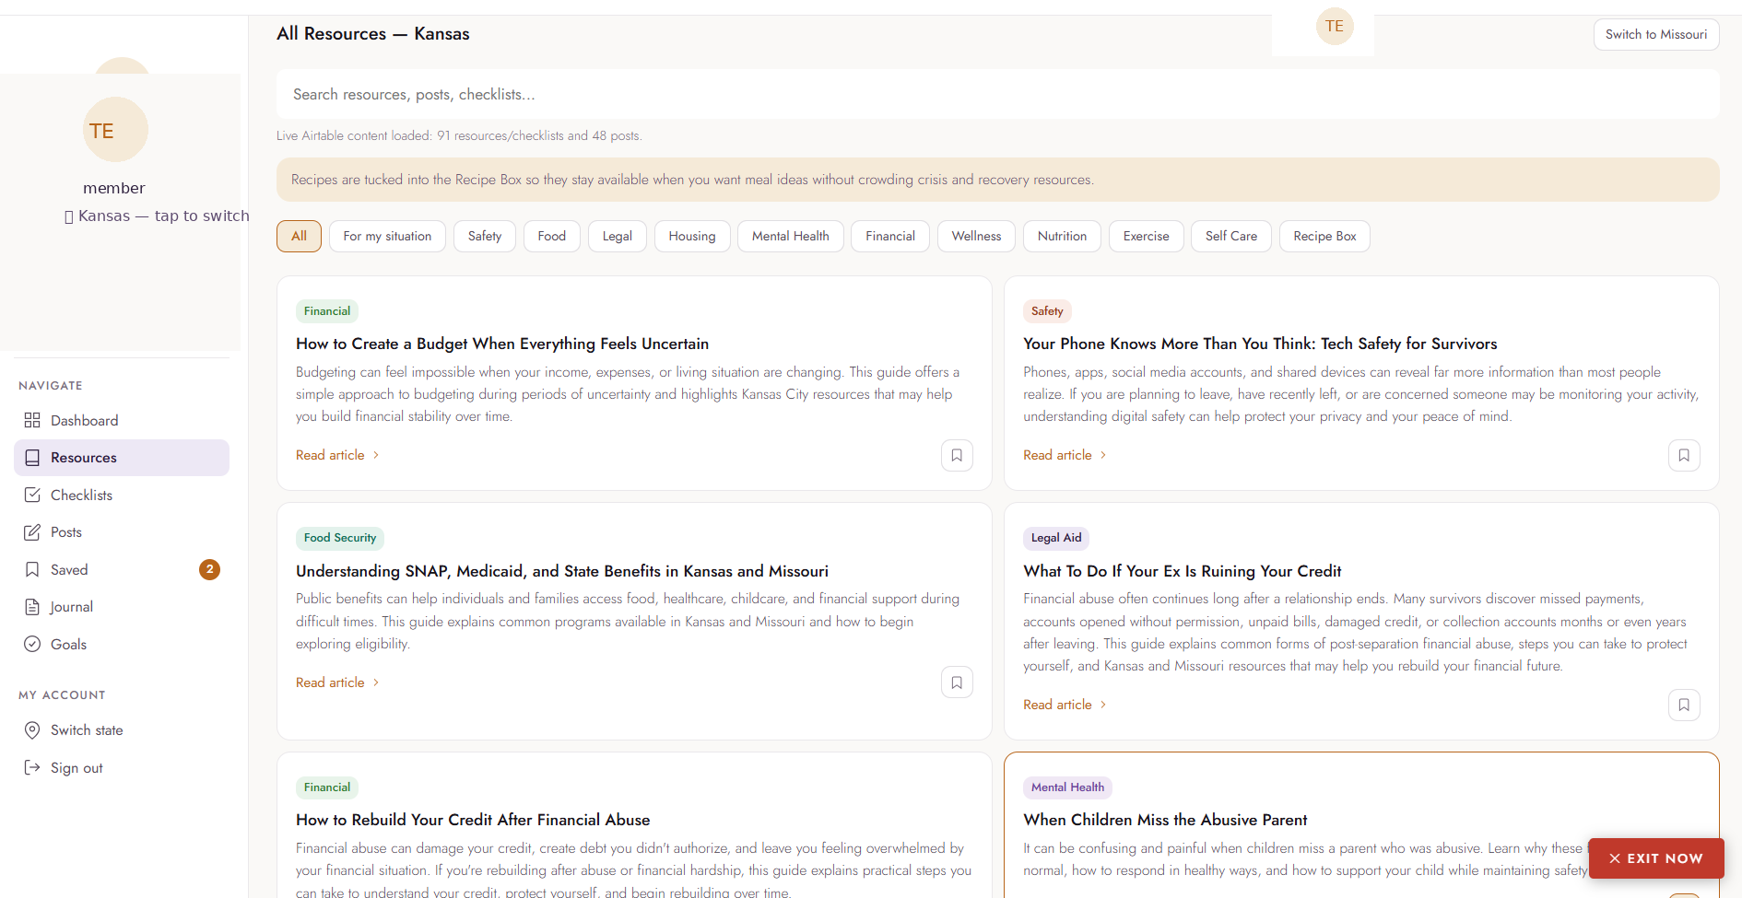The height and width of the screenshot is (898, 1742).
Task: Select the For my situation filter
Action: point(387,236)
